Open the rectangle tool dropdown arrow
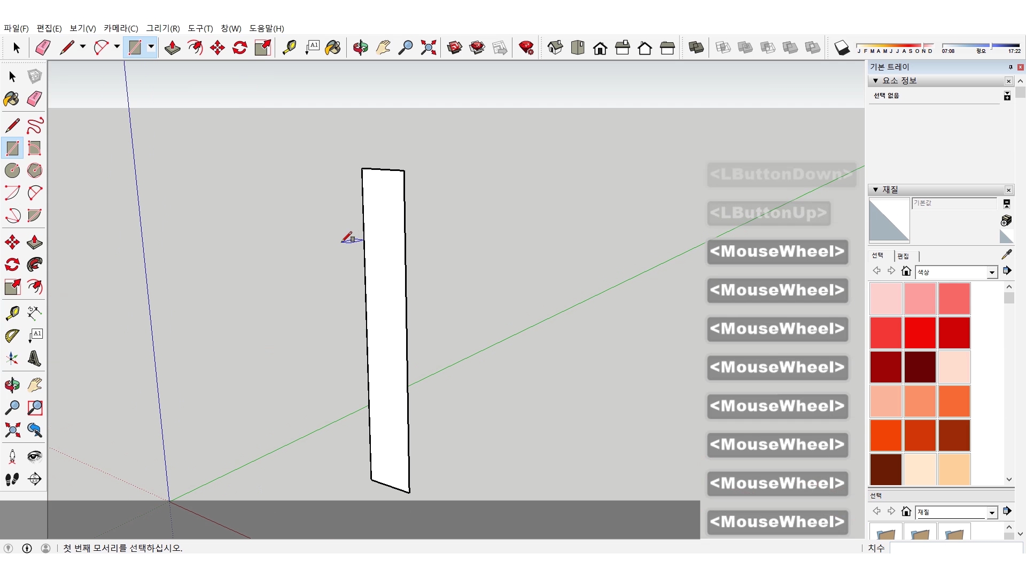 click(x=151, y=48)
